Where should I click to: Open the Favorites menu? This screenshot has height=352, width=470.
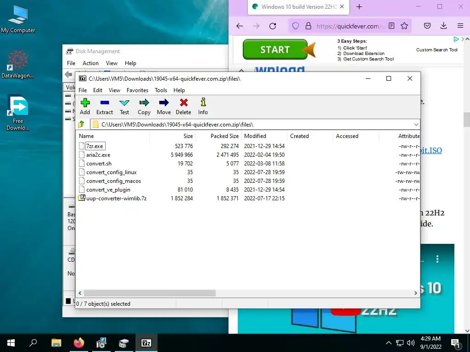point(137,90)
